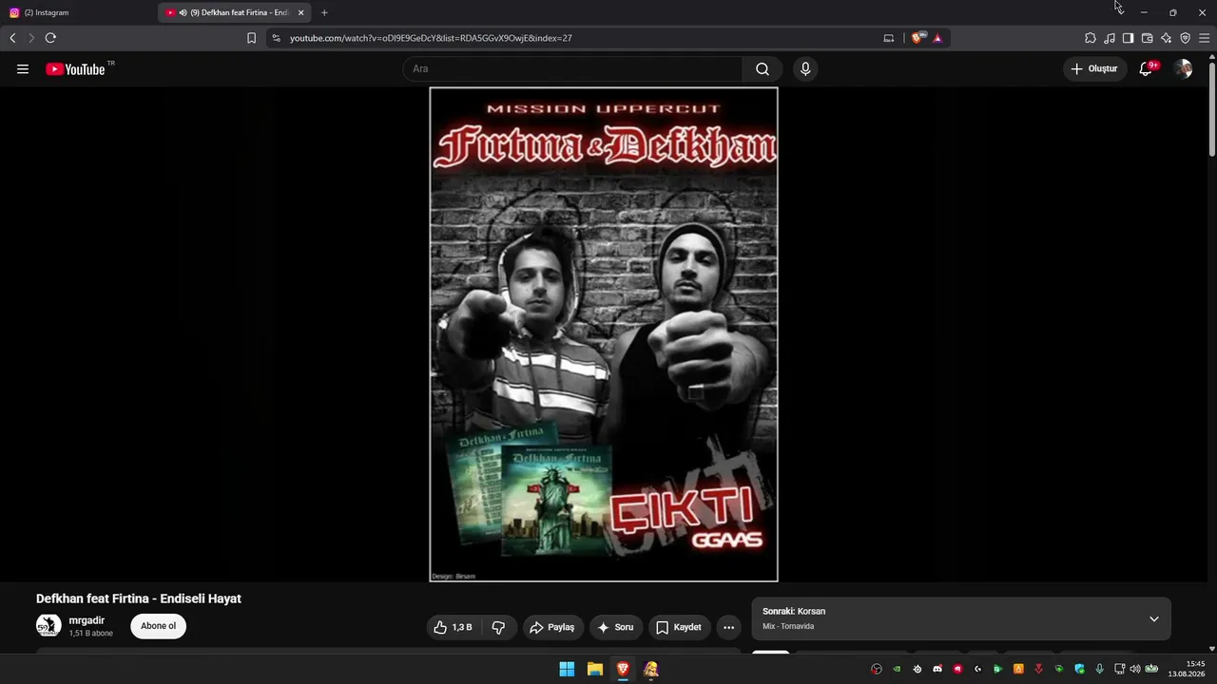Open the network tray icon
The width and height of the screenshot is (1217, 684).
(x=1120, y=669)
